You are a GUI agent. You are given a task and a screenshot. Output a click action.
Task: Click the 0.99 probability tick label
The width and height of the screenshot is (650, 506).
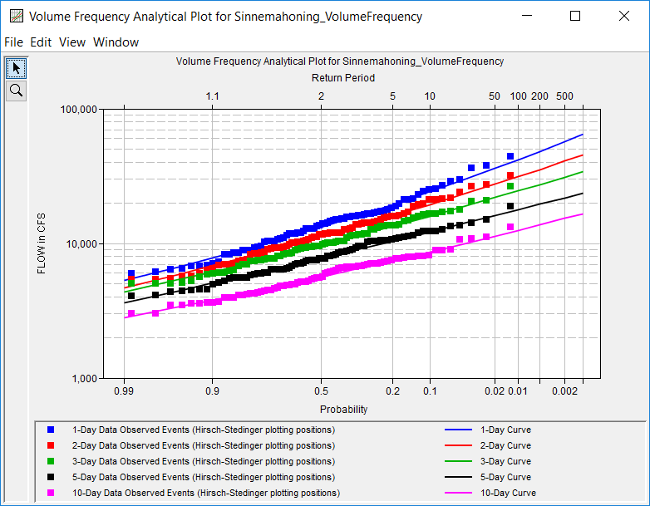click(124, 391)
